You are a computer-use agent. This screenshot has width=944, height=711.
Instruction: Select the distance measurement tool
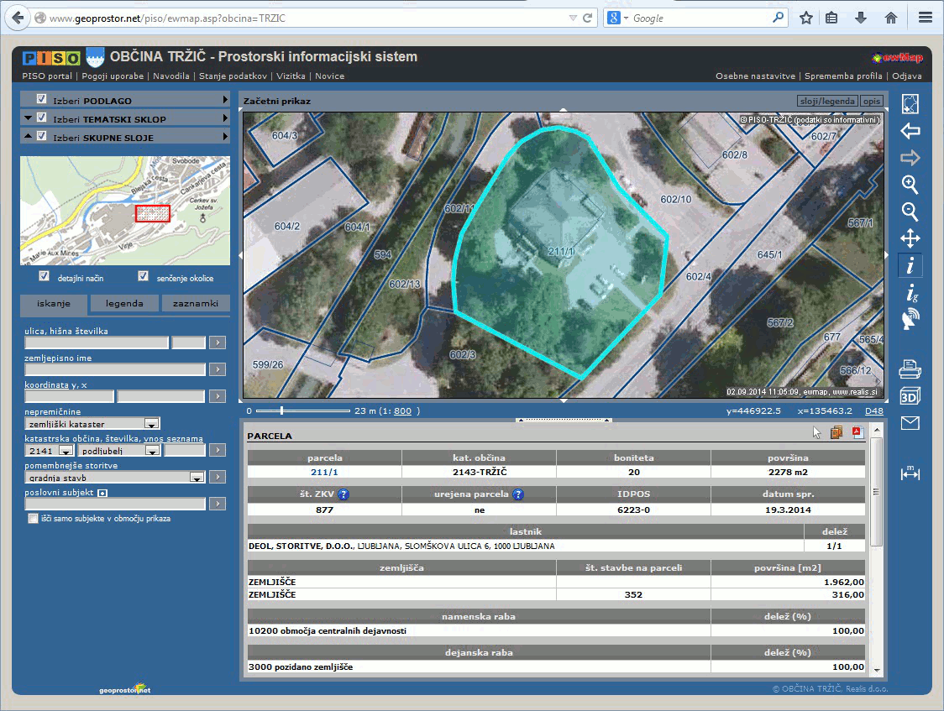910,473
